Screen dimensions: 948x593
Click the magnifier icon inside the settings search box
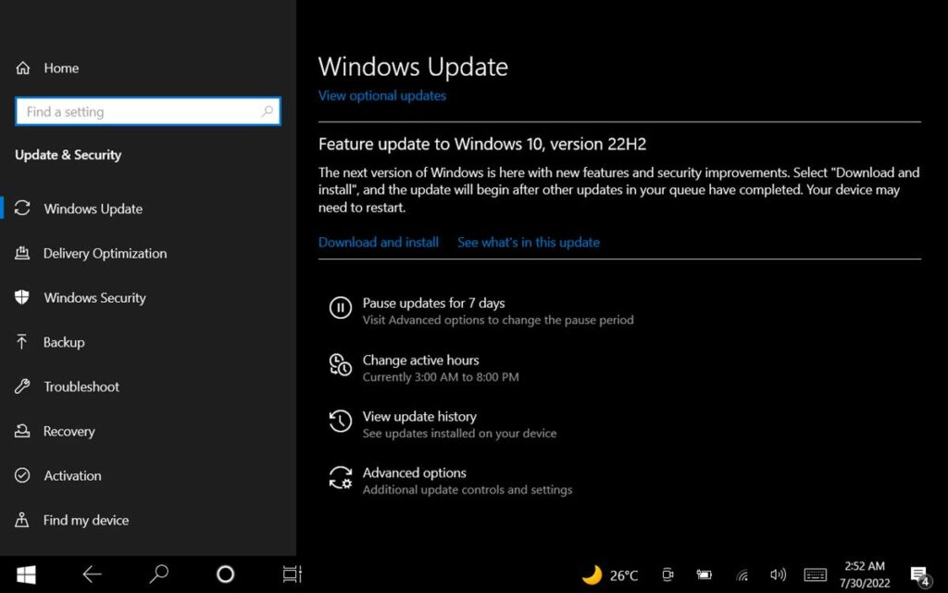(268, 111)
